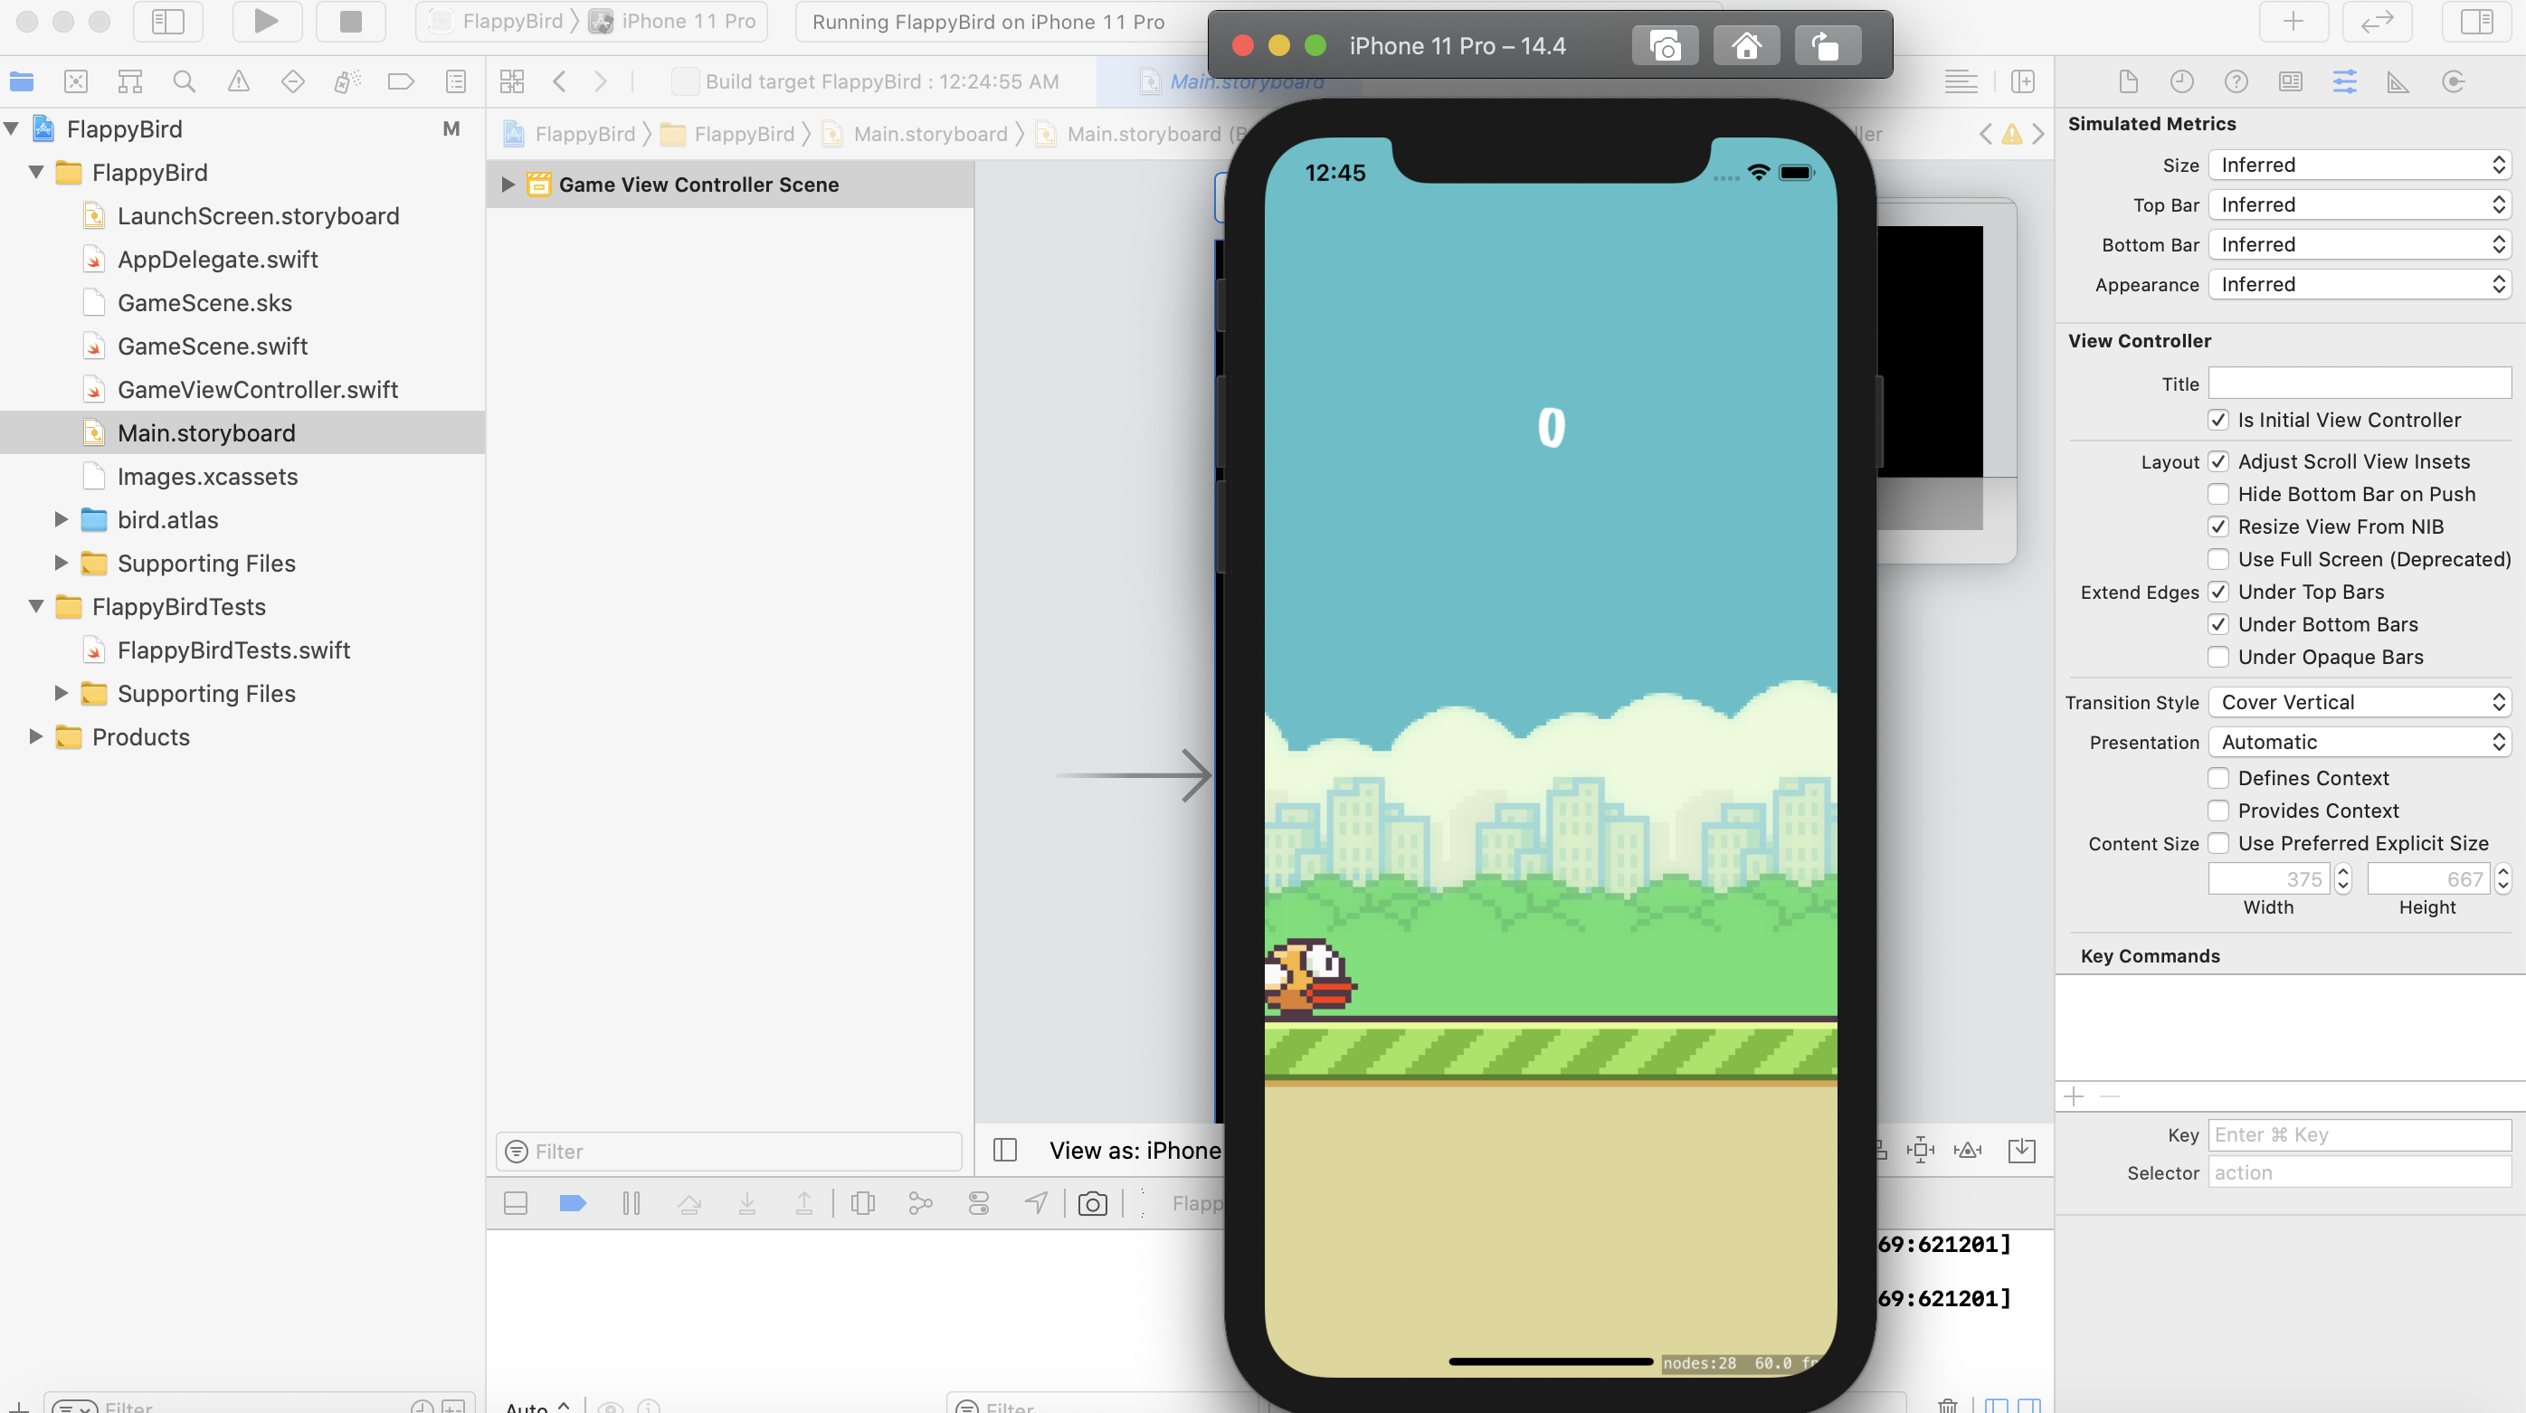Open the Issue navigator warning icon
The height and width of the screenshot is (1413, 2526).
click(238, 81)
